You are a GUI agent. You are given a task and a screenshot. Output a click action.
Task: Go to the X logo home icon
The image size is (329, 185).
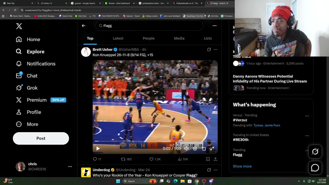coord(19,26)
